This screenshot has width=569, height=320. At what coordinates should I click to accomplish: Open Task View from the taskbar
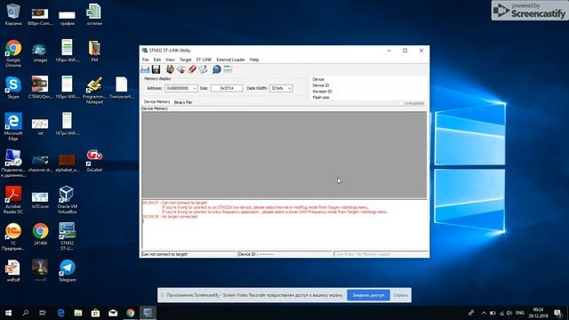coord(43,313)
